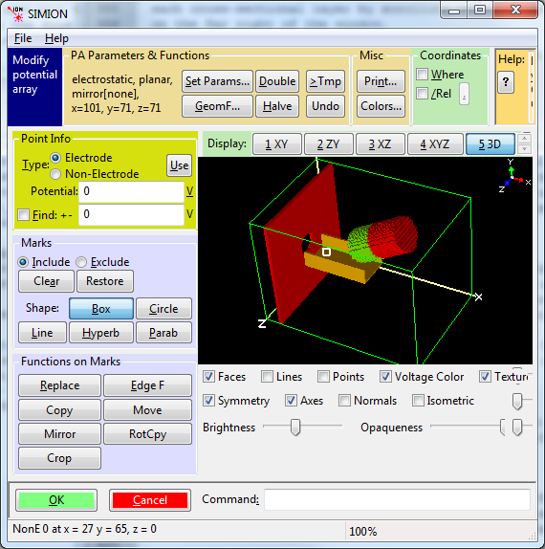Click the >Tmp button

(325, 81)
